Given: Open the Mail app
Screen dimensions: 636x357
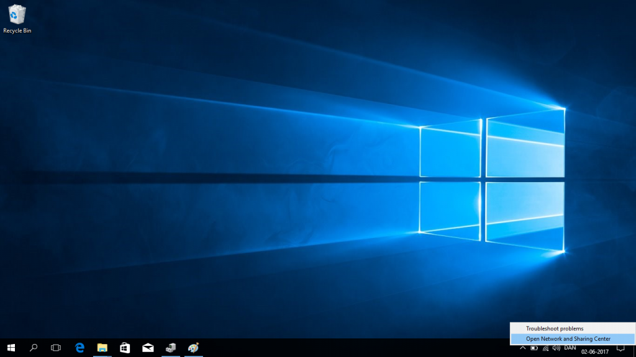Looking at the screenshot, I should click(x=148, y=348).
